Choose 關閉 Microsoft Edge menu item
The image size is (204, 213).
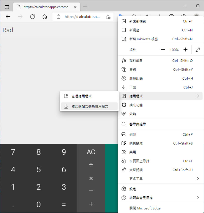pos(160,208)
